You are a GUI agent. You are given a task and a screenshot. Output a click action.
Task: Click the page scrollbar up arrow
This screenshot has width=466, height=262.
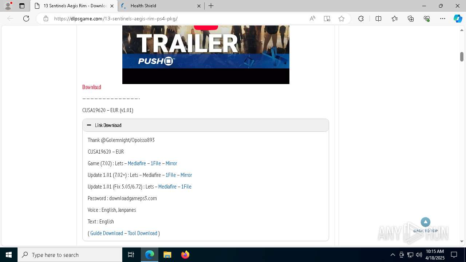[x=462, y=30]
